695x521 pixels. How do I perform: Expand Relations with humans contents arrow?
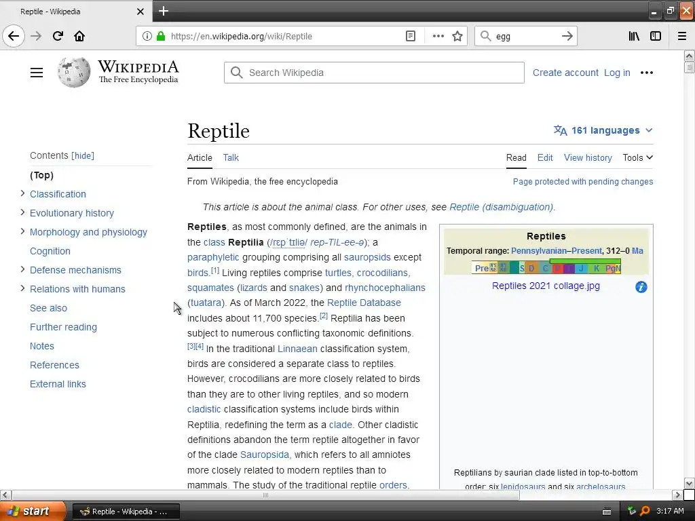pos(22,288)
